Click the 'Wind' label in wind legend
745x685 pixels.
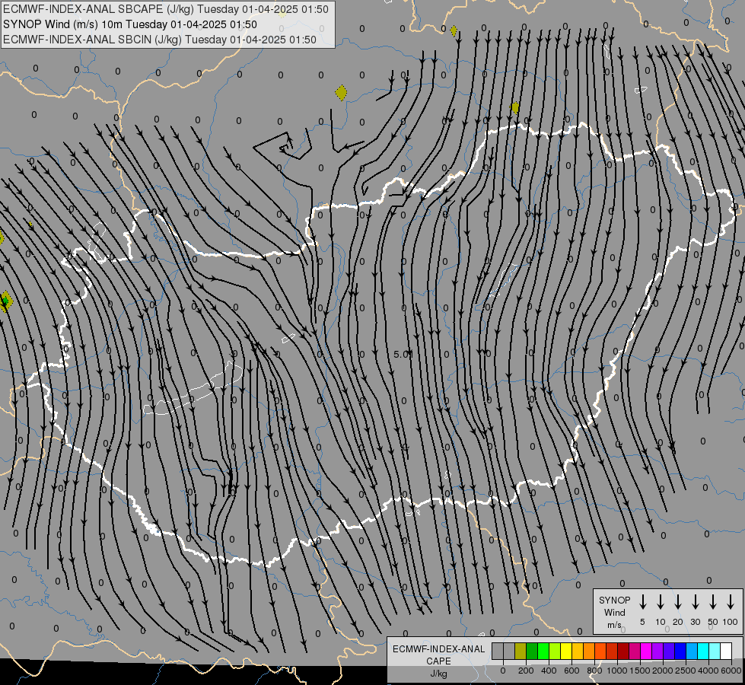614,613
